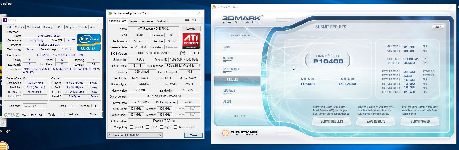
Task: Click Close button in GPU-Z
Action: [x=193, y=135]
